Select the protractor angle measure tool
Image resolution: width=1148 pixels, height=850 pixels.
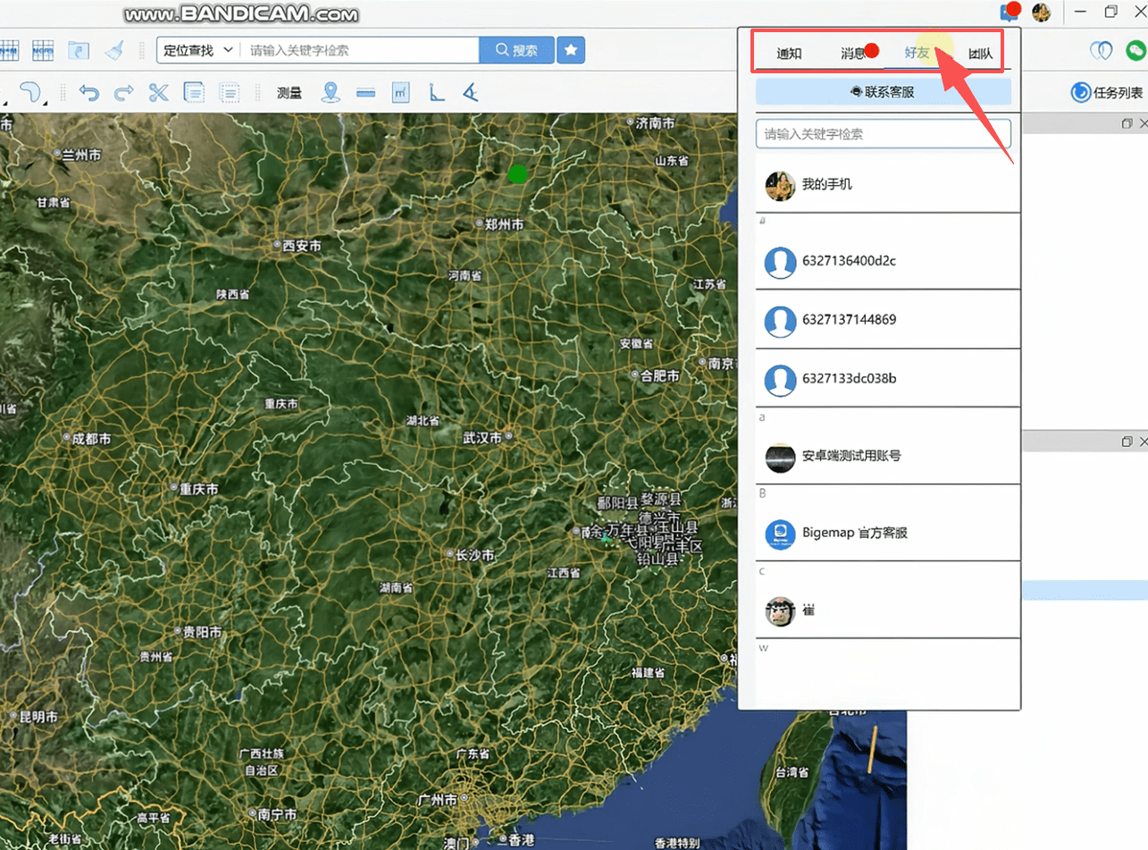click(471, 92)
